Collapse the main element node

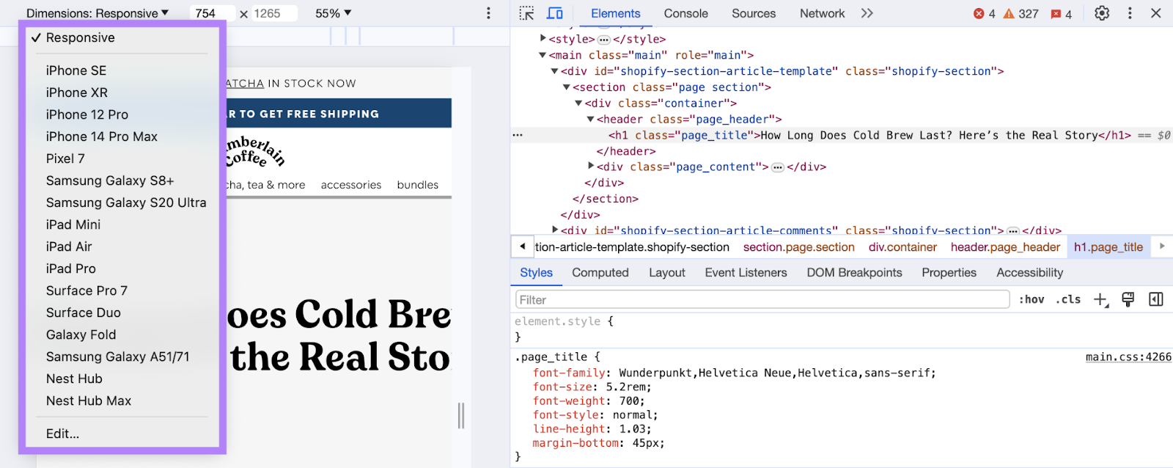point(543,55)
